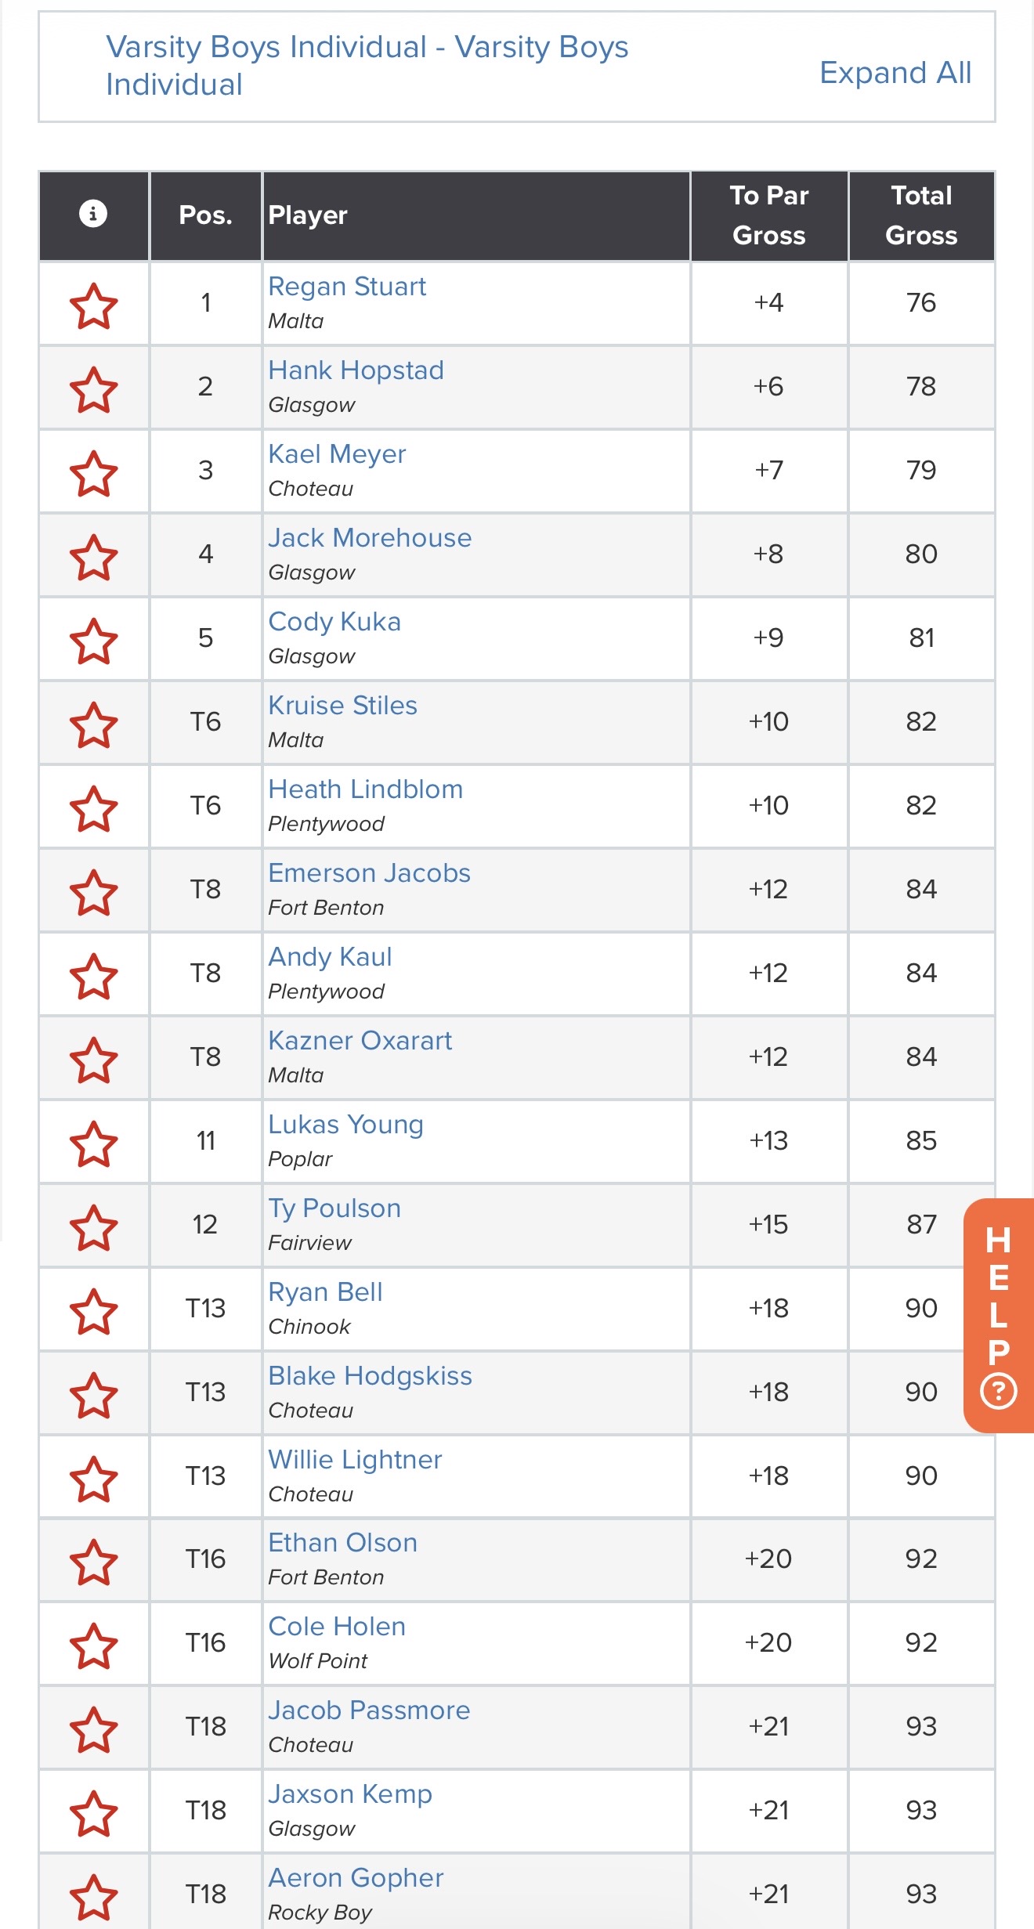Open the orange HELP side tab

999,1315
